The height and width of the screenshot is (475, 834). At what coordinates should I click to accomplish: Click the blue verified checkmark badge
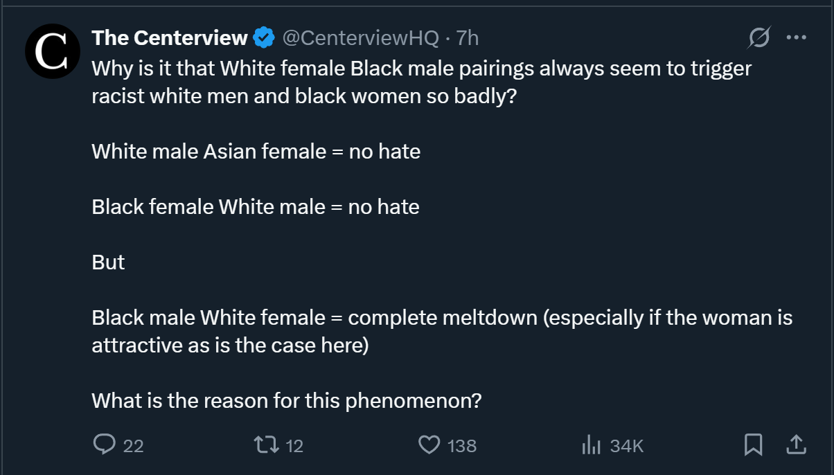pyautogui.click(x=263, y=38)
